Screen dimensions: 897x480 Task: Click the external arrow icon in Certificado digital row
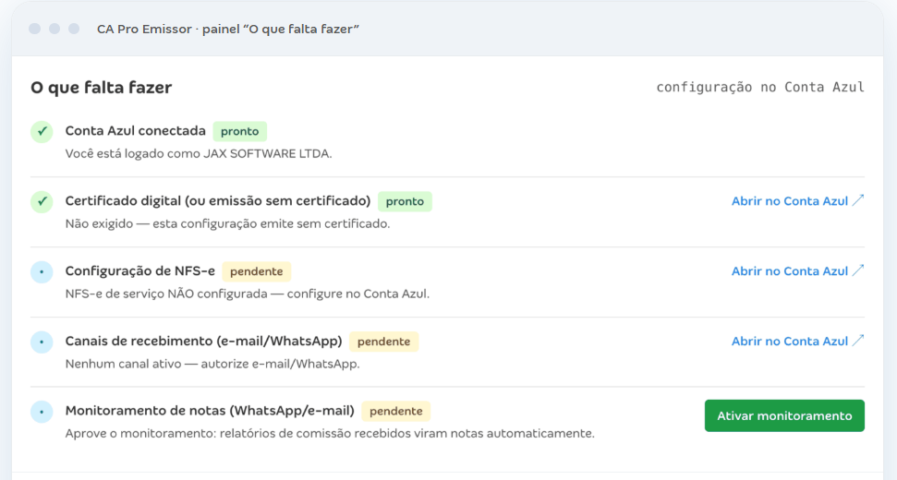tap(857, 200)
